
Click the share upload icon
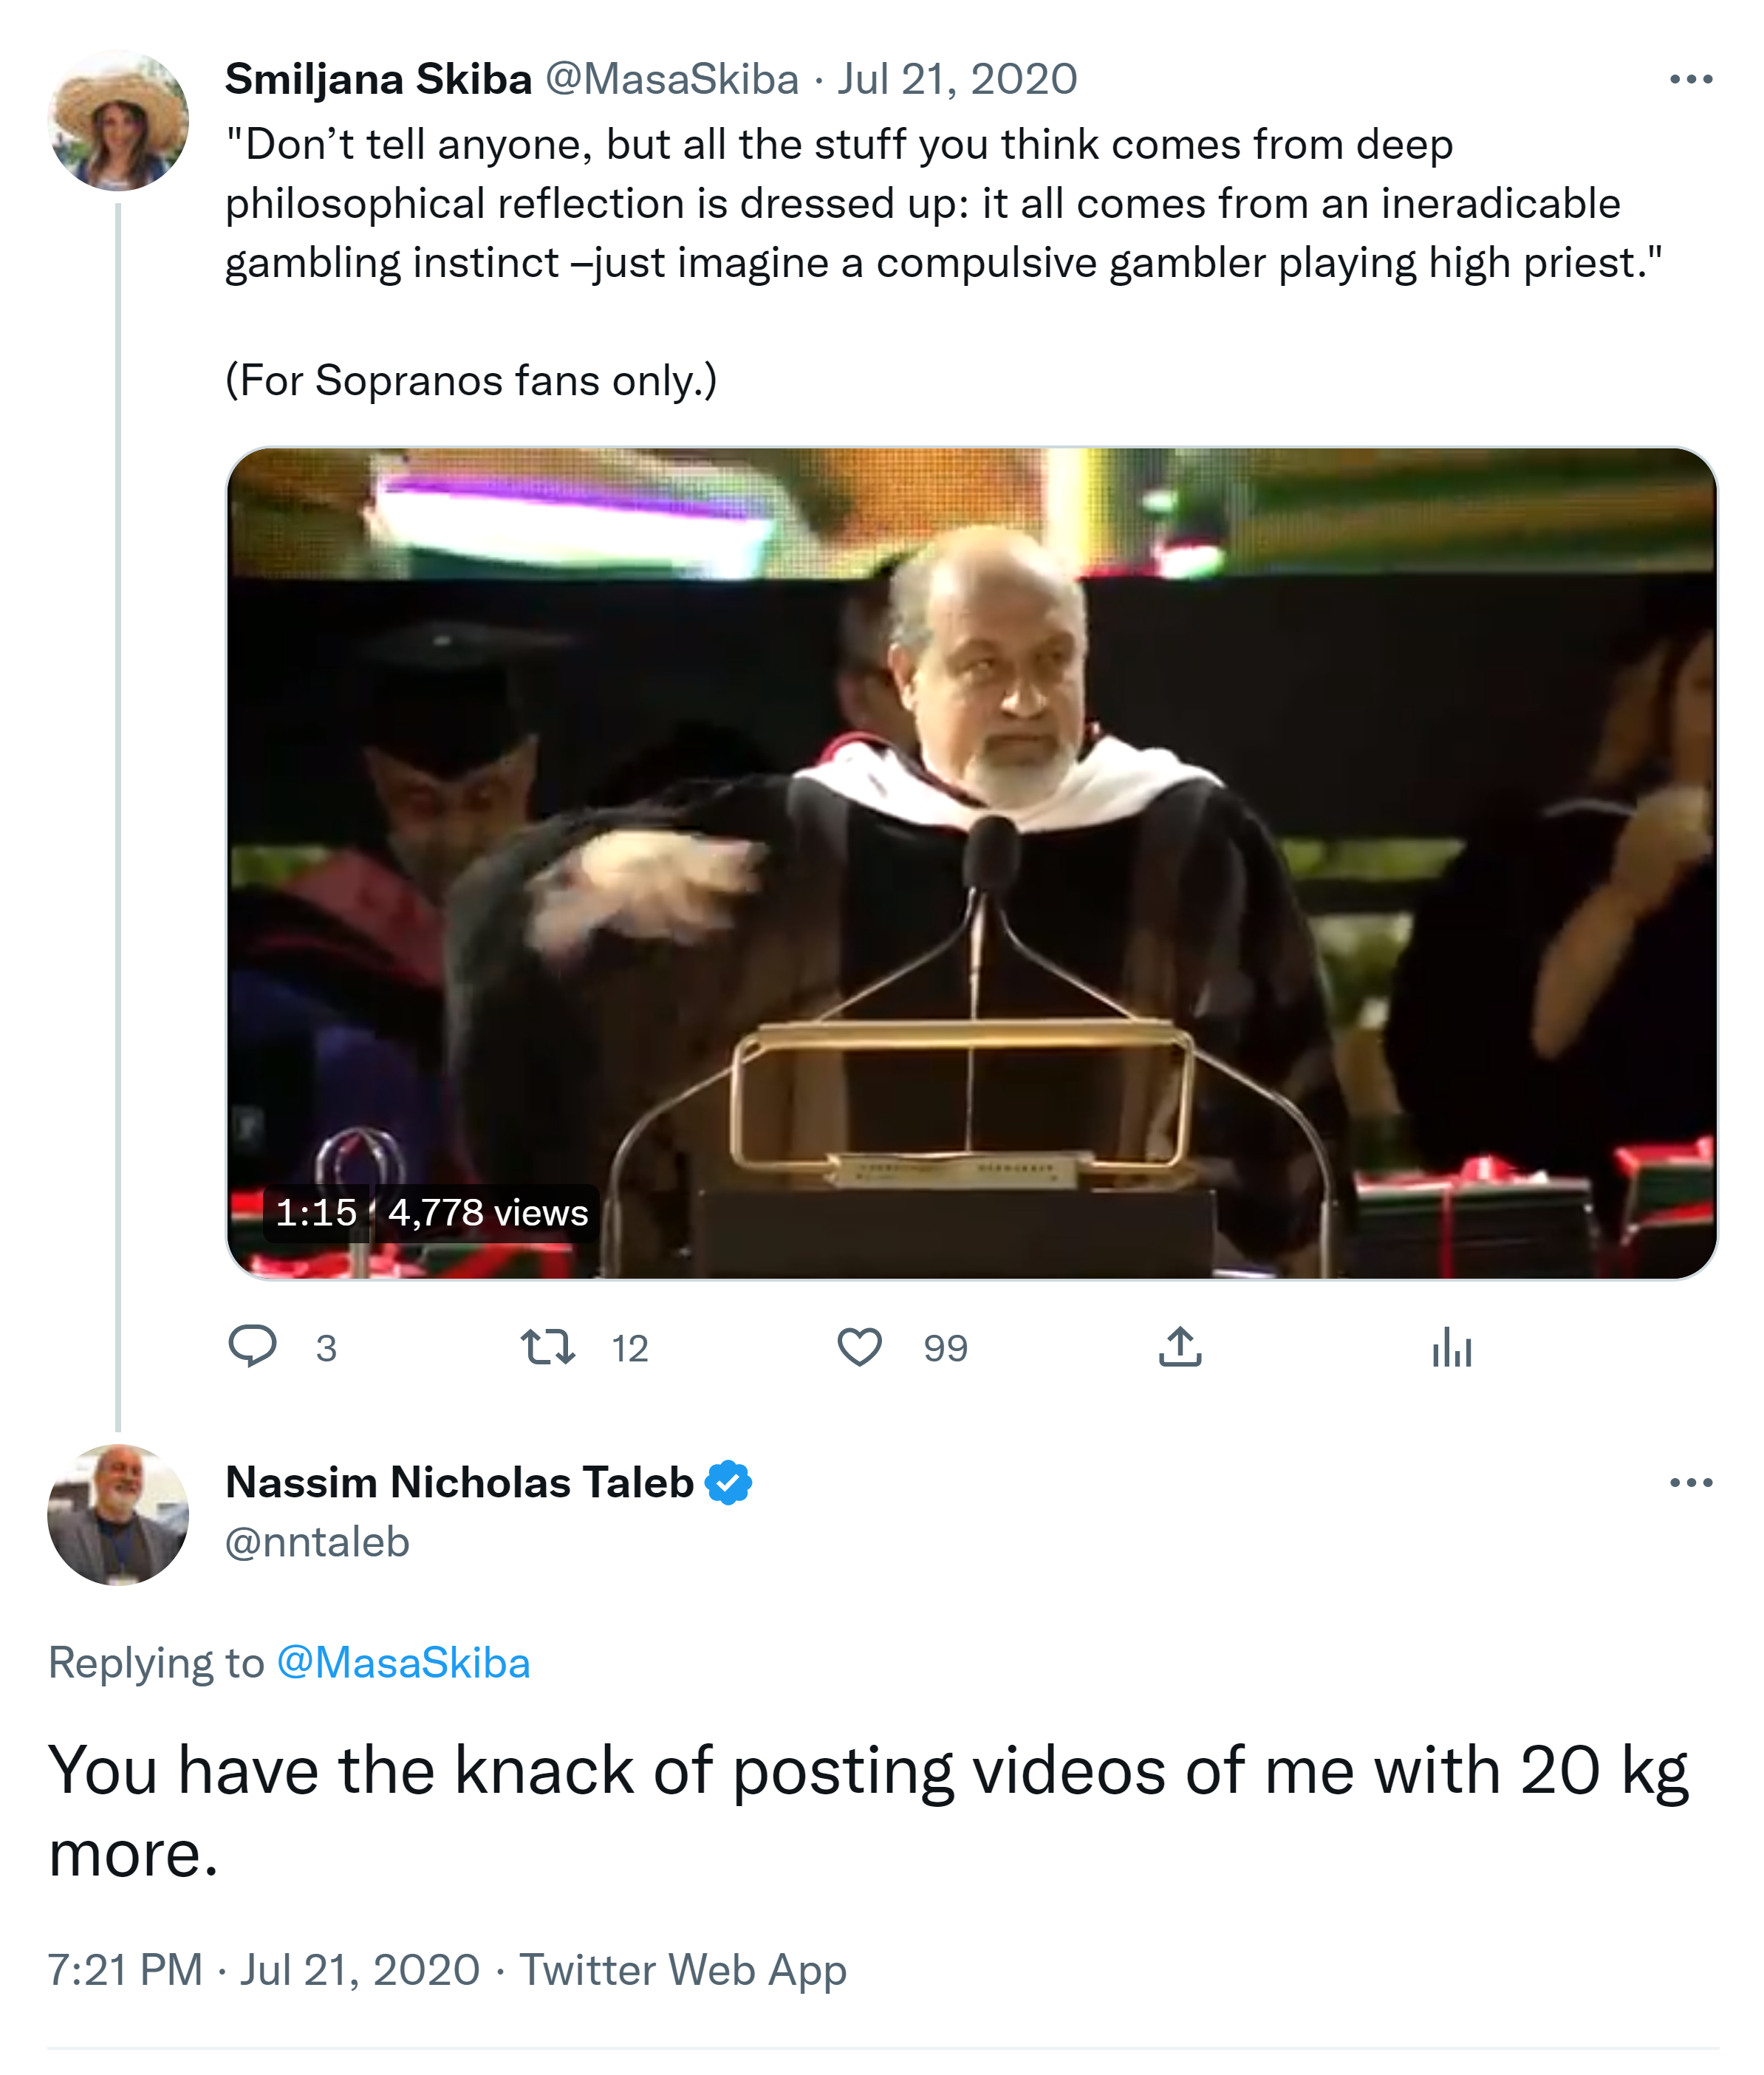[1180, 1346]
